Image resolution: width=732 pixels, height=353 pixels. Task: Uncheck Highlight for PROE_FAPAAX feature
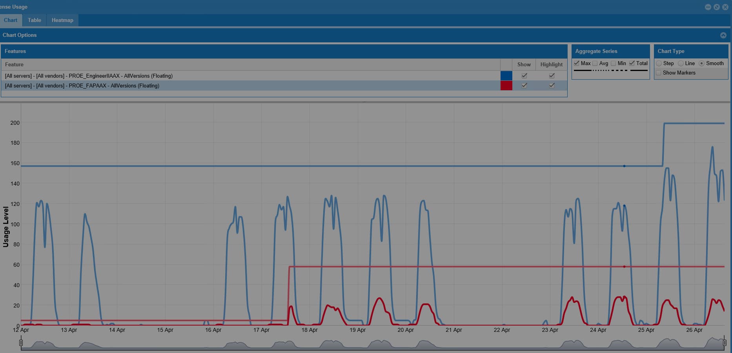552,86
